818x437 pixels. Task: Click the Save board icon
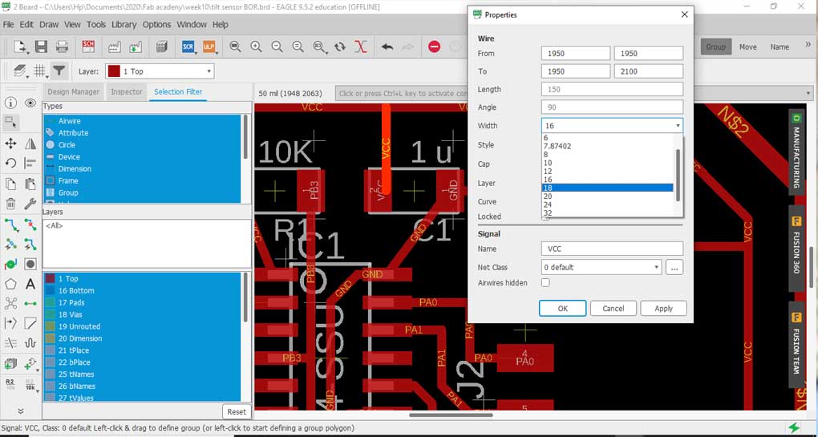tap(41, 47)
